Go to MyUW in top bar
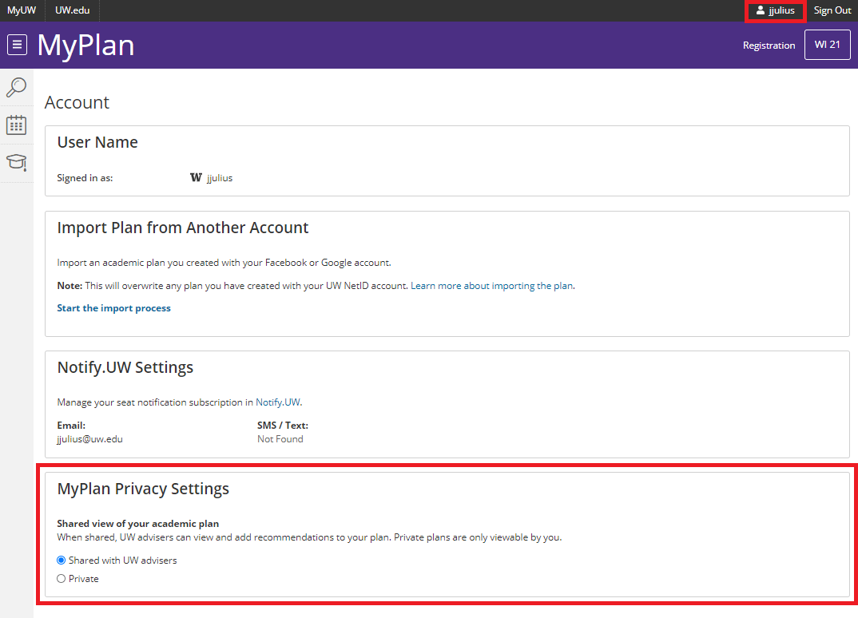 point(22,10)
